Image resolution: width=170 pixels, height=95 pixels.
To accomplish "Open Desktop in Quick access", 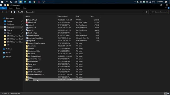I will coord(9,21).
